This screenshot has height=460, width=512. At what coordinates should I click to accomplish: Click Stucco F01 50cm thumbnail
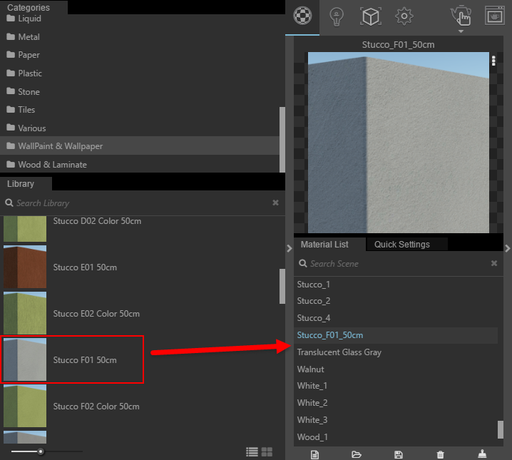coord(25,359)
